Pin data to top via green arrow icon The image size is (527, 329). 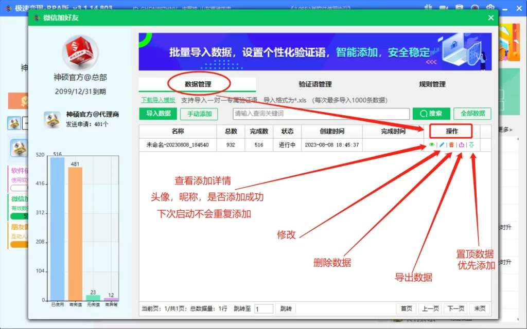pyautogui.click(x=471, y=145)
